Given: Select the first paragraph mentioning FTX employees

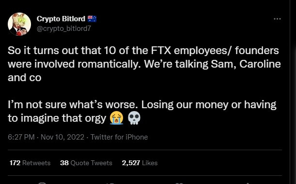Looking at the screenshot, I should 144,64.
